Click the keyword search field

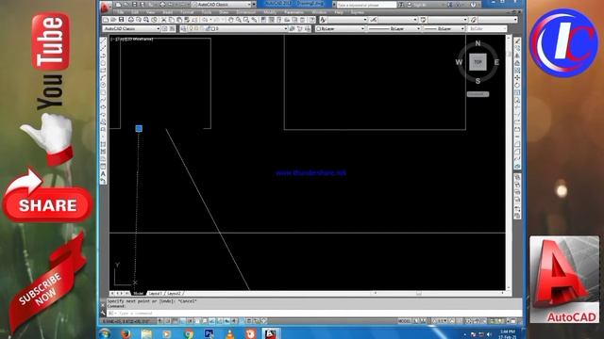click(366, 5)
